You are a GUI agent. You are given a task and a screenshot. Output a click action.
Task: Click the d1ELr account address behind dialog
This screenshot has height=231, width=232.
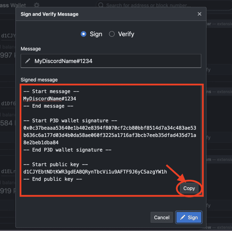click(8, 172)
